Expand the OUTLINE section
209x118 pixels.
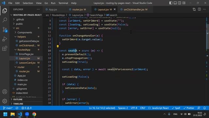tap(26, 99)
